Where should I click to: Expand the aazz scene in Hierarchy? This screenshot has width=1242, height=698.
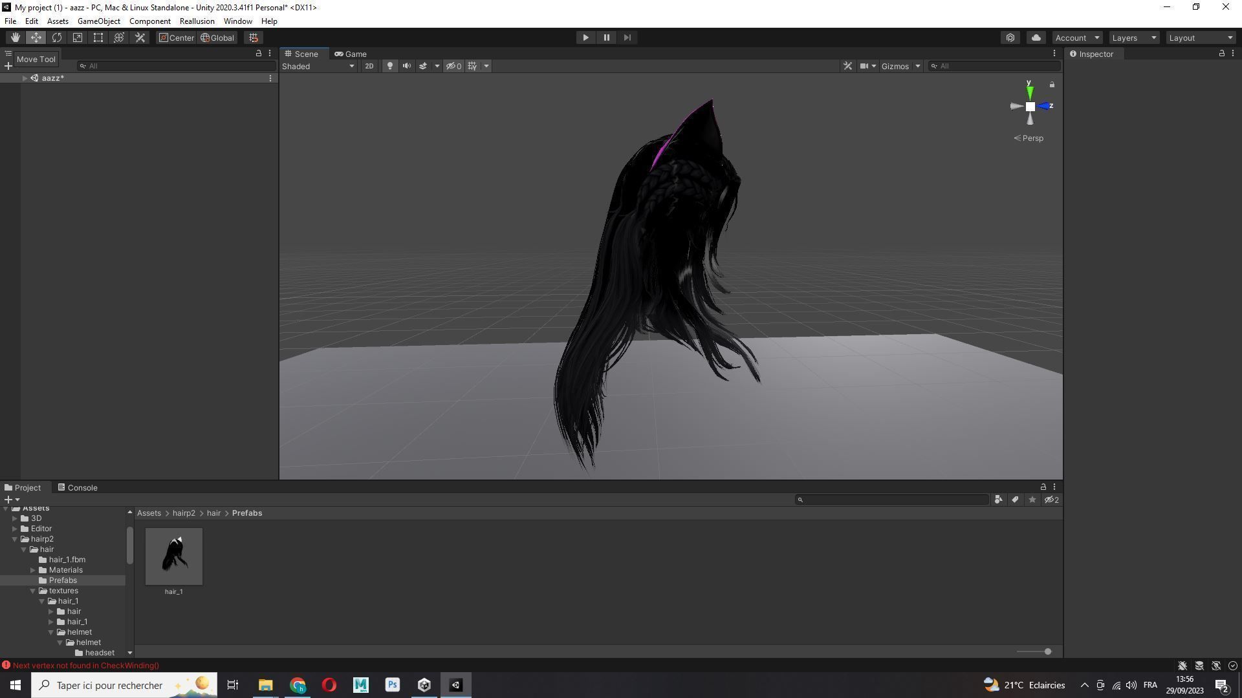pyautogui.click(x=25, y=78)
